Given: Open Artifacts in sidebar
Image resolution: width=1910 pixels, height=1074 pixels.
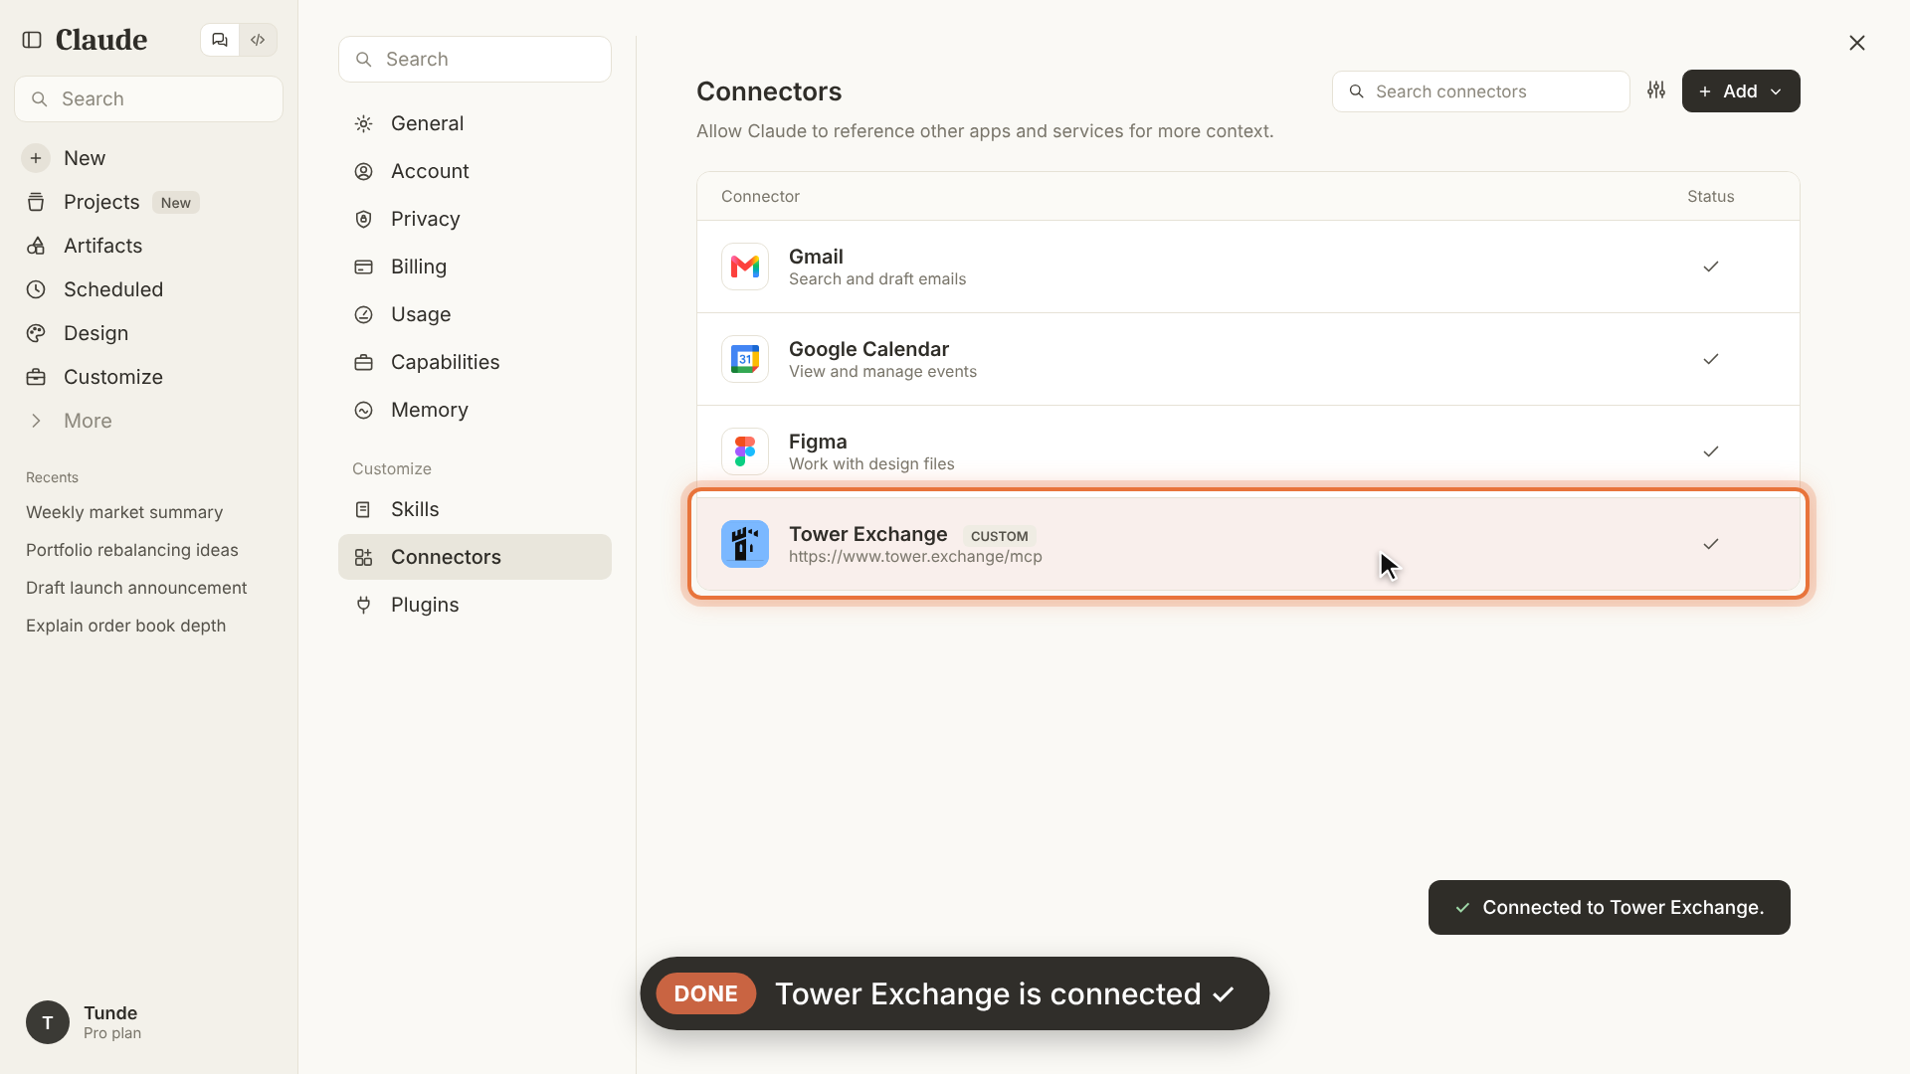Looking at the screenshot, I should coord(149,246).
